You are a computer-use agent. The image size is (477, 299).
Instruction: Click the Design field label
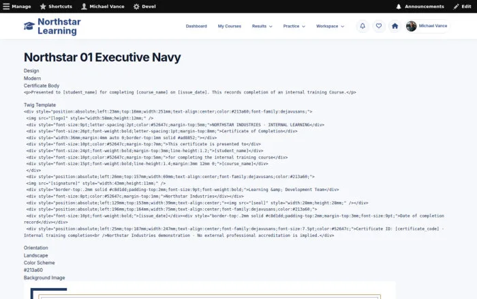pos(31,71)
